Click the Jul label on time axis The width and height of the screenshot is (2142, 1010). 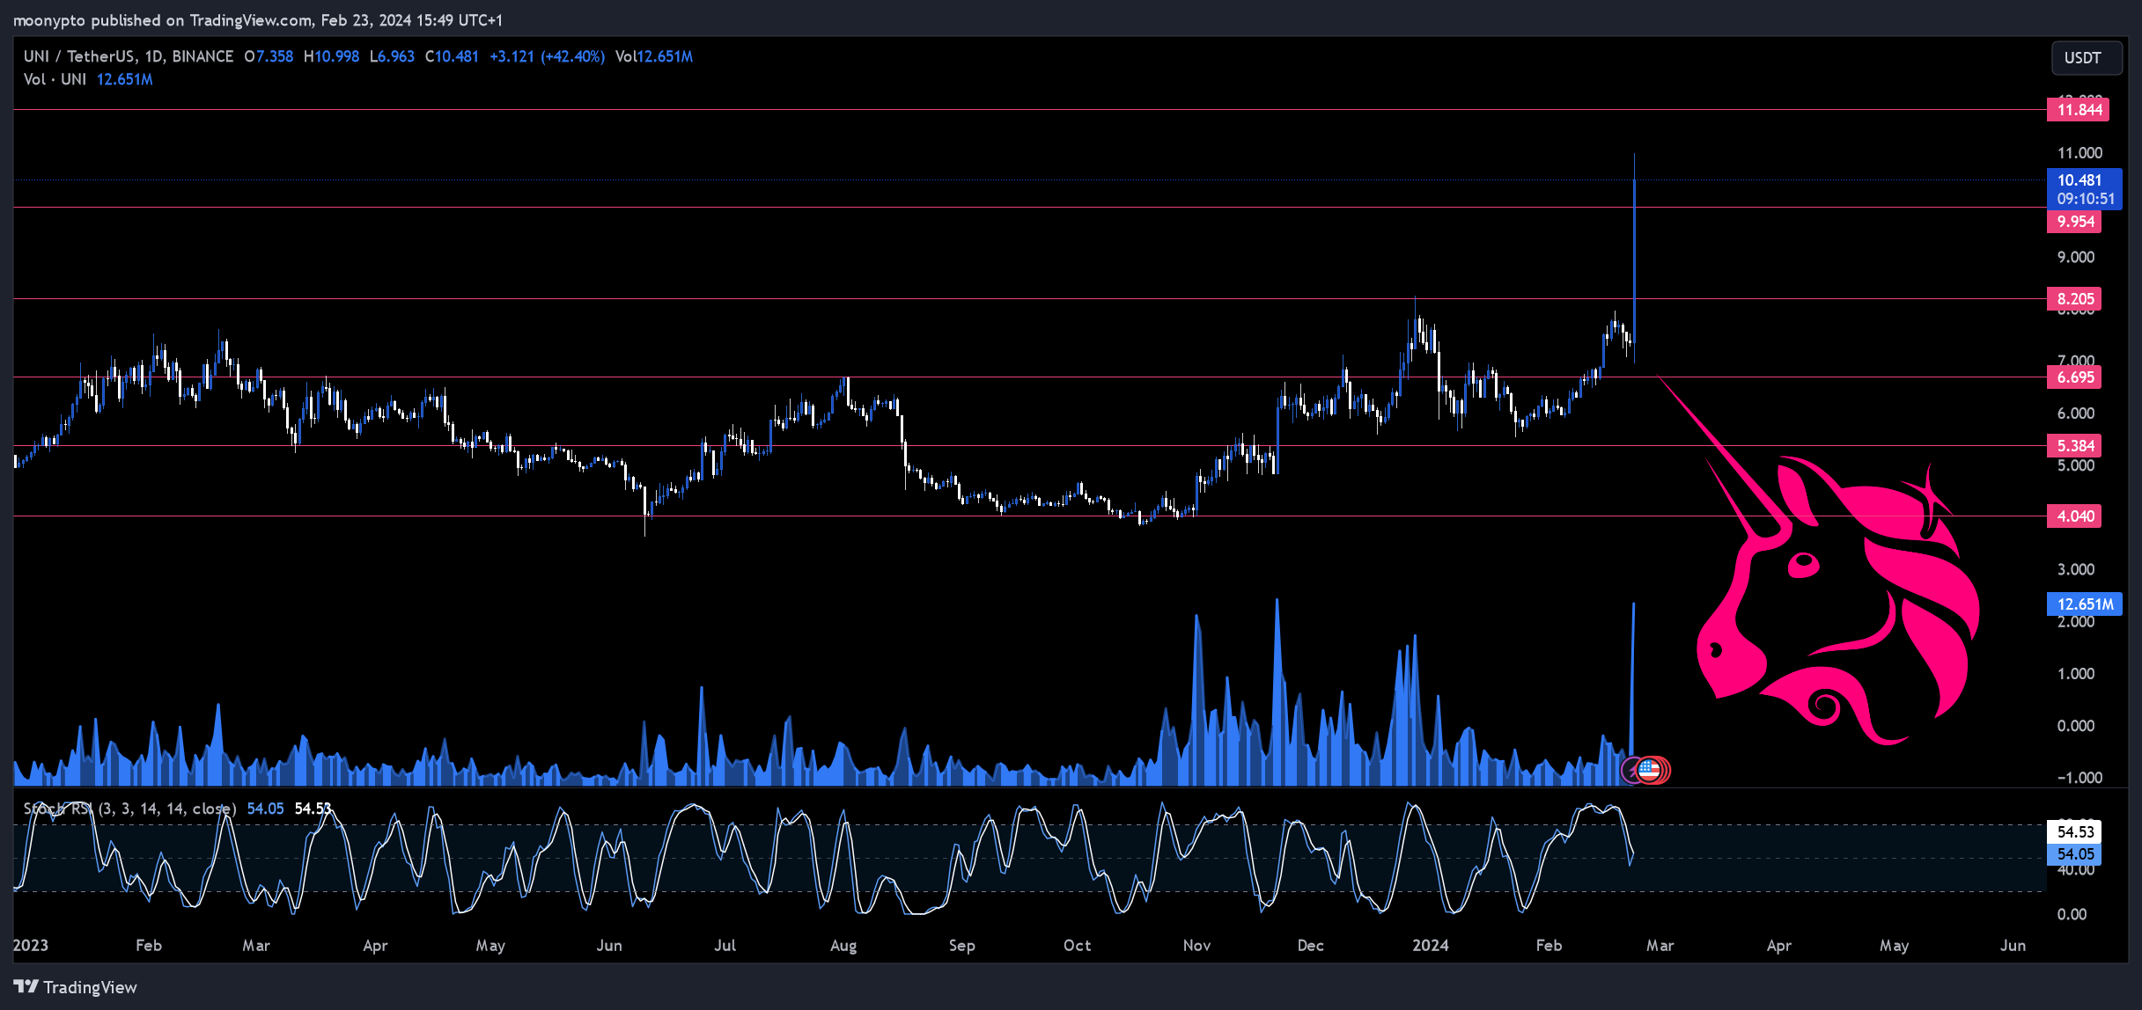725,945
